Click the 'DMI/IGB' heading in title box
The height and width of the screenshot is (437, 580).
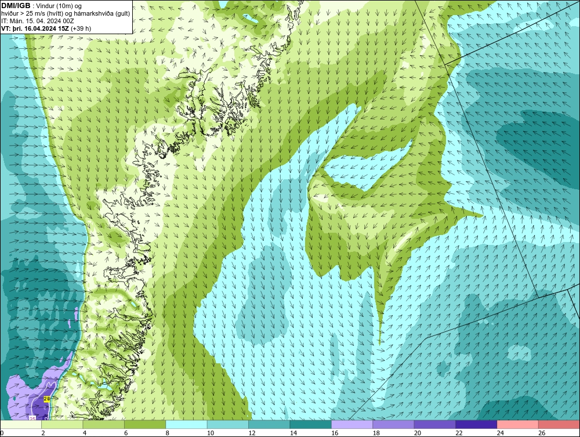click(16, 6)
